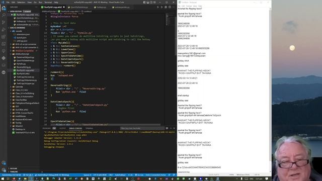Viewport: 322px width, 181px height.
Task: Open the Help menu in VS Code
Action: (x=56, y=2)
